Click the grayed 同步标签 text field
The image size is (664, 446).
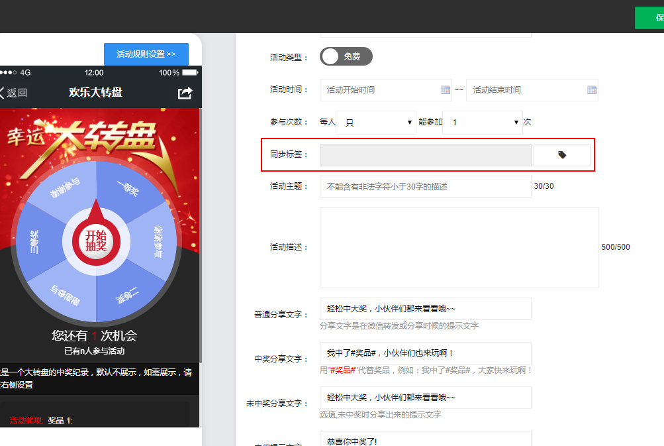tap(425, 155)
